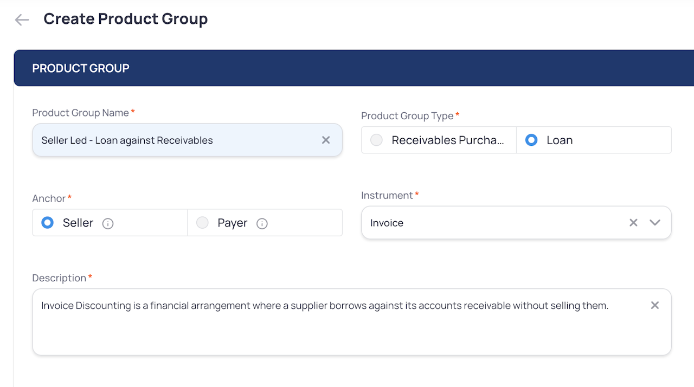Show info tooltip for Seller anchor
694x387 pixels.
pyautogui.click(x=108, y=223)
